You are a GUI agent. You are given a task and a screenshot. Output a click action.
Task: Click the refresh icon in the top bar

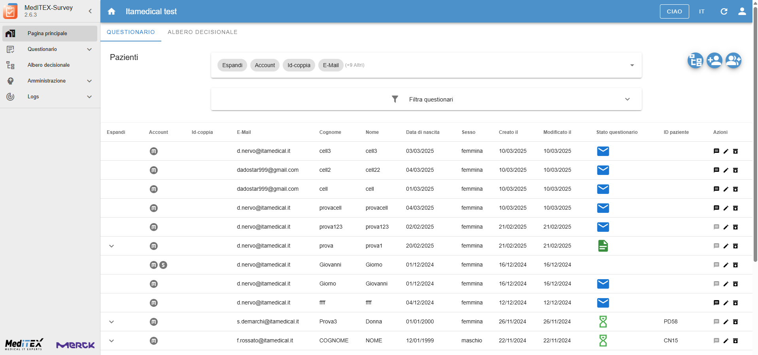pyautogui.click(x=724, y=11)
